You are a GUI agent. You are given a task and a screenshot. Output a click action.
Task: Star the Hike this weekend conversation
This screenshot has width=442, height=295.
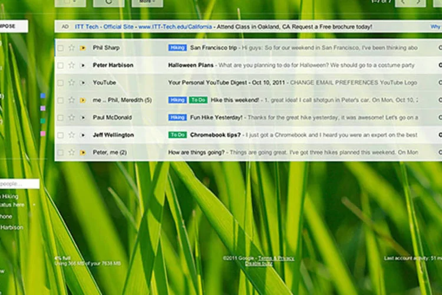(x=71, y=100)
